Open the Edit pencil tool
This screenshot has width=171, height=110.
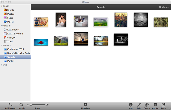[139, 106]
